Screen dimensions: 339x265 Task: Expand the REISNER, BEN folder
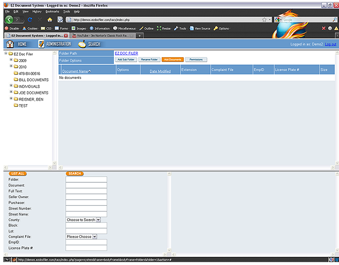tap(11, 98)
